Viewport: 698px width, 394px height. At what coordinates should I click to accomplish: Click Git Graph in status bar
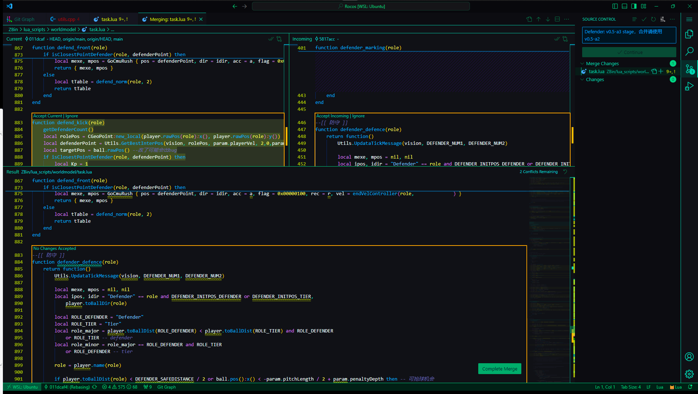tap(167, 387)
